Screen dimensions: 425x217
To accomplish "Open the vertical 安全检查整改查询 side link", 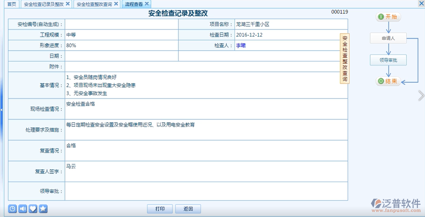I will (345, 59).
